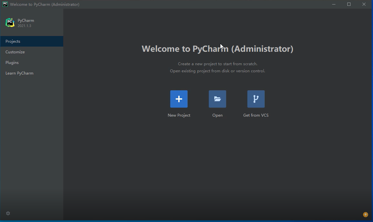Click the Get from VCS branch icon

(x=256, y=99)
